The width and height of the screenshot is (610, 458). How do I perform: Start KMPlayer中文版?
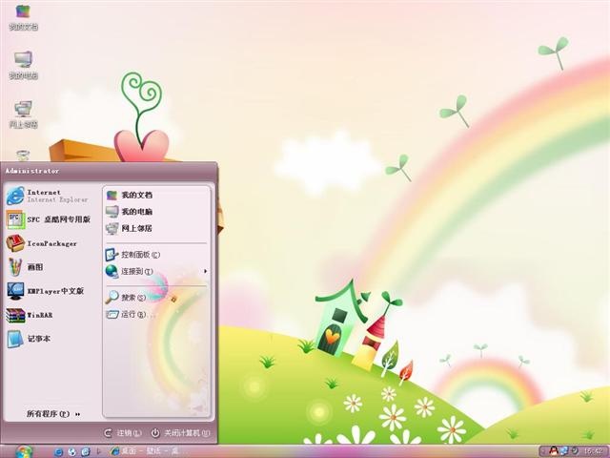[46, 291]
